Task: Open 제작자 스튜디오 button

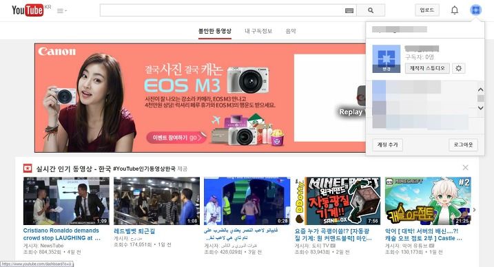Action: (427, 68)
